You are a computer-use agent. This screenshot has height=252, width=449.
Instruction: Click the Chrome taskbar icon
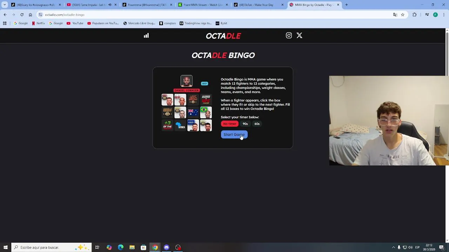(155, 247)
